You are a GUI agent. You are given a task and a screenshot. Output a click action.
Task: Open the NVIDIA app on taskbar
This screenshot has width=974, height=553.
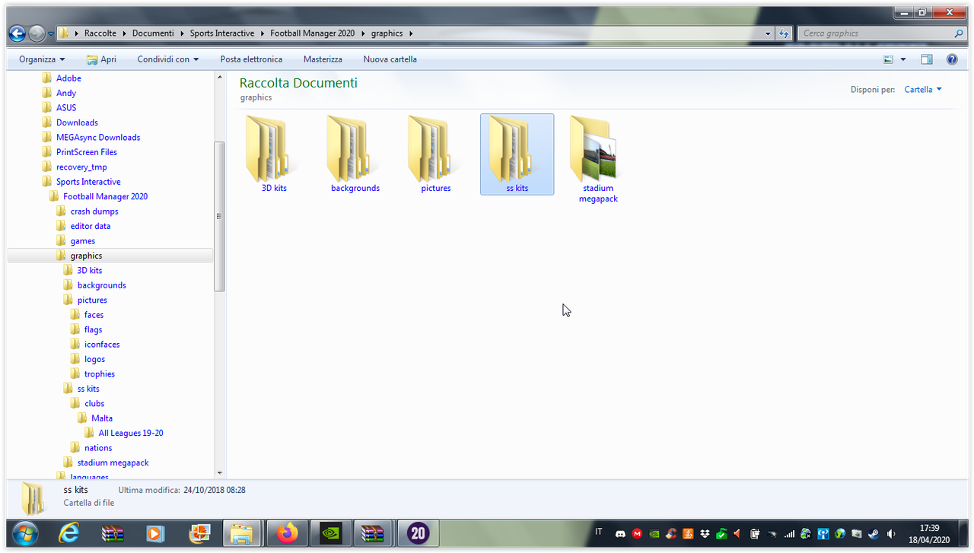(330, 534)
